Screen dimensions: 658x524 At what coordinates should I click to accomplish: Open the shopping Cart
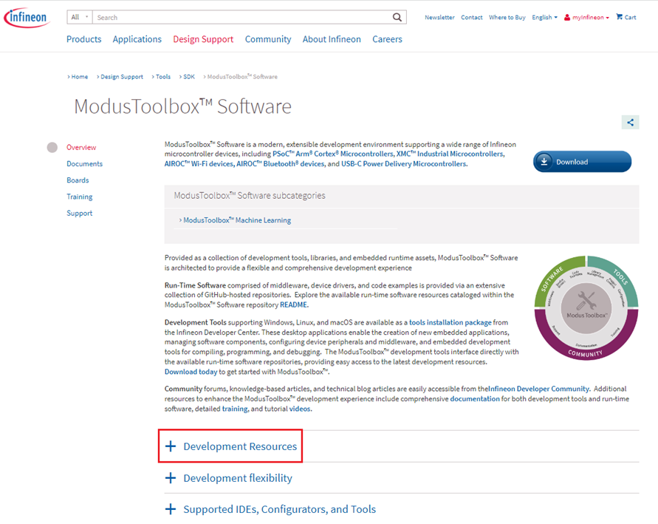pos(626,17)
